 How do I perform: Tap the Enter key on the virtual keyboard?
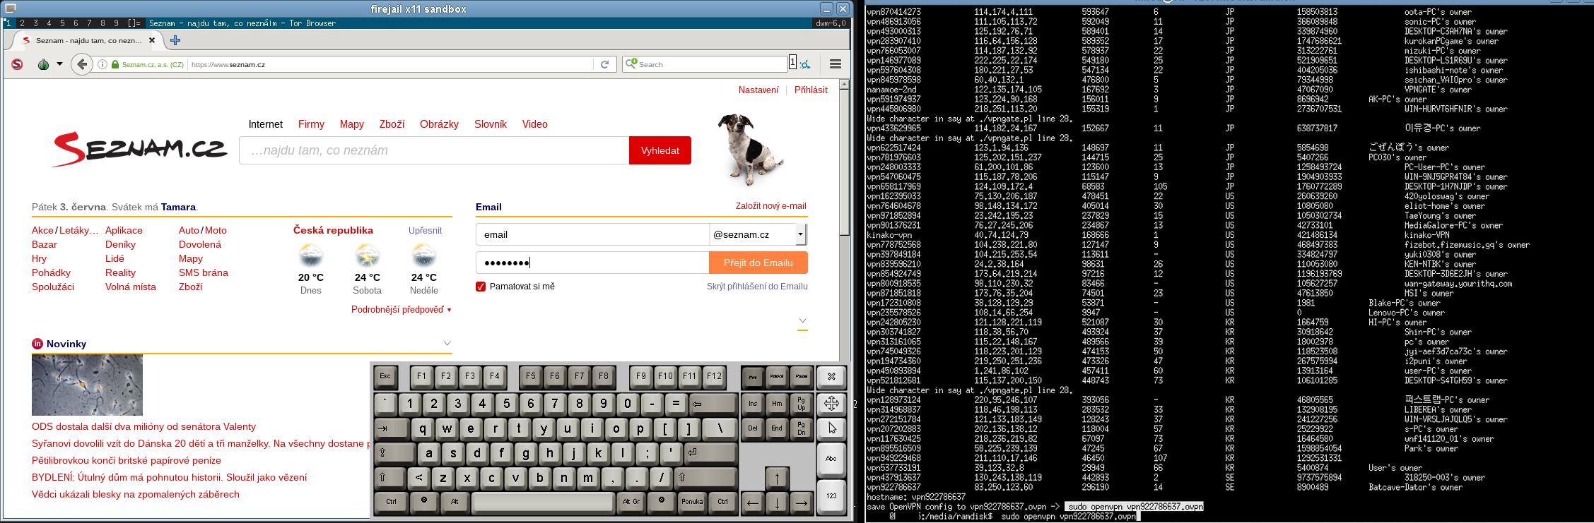click(x=710, y=452)
